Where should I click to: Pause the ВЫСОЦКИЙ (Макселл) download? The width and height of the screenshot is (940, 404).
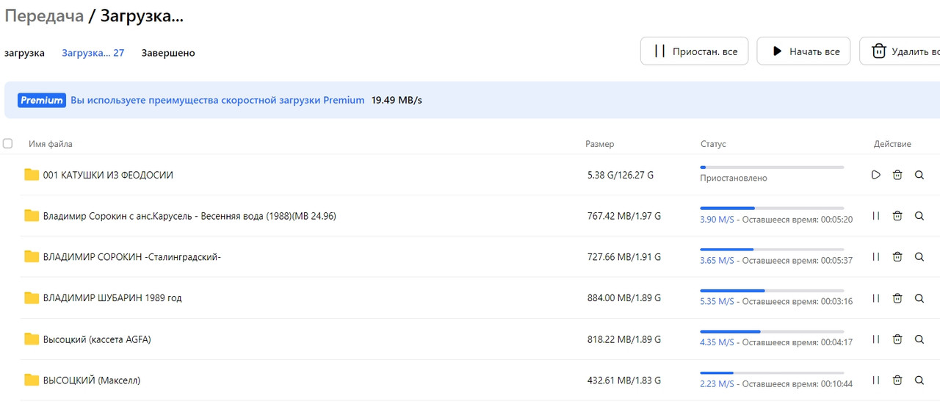pyautogui.click(x=875, y=380)
